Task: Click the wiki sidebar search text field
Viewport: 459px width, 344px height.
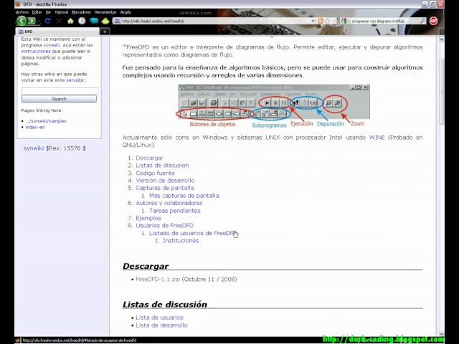Action: pyautogui.click(x=60, y=91)
